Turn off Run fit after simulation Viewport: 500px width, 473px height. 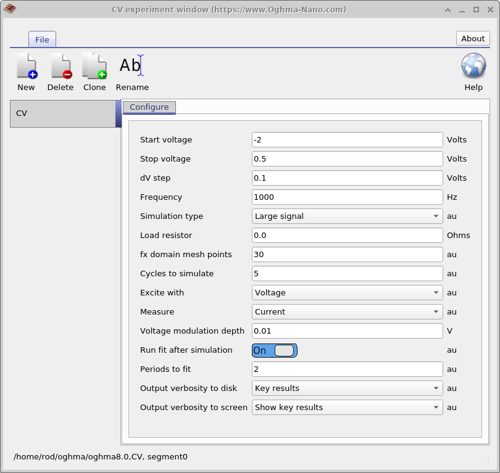(273, 350)
